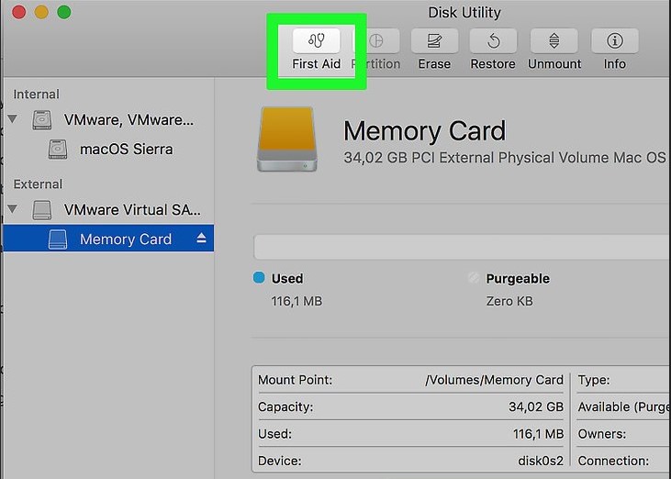Open the Info toolbar button
The image size is (671, 479).
click(614, 41)
